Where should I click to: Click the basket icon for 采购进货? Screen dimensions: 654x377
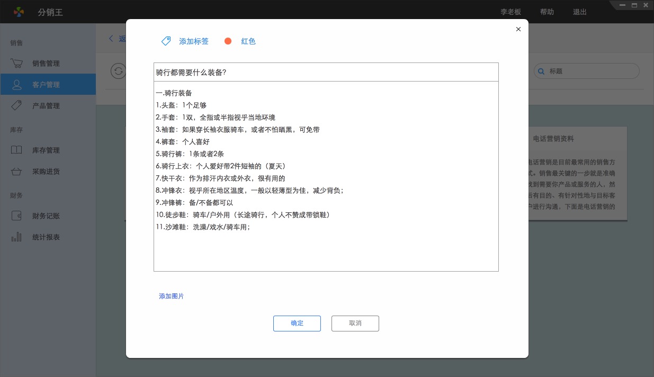point(16,172)
